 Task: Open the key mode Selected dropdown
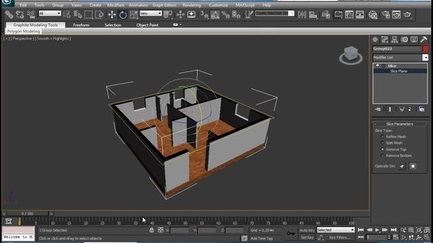click(x=336, y=230)
